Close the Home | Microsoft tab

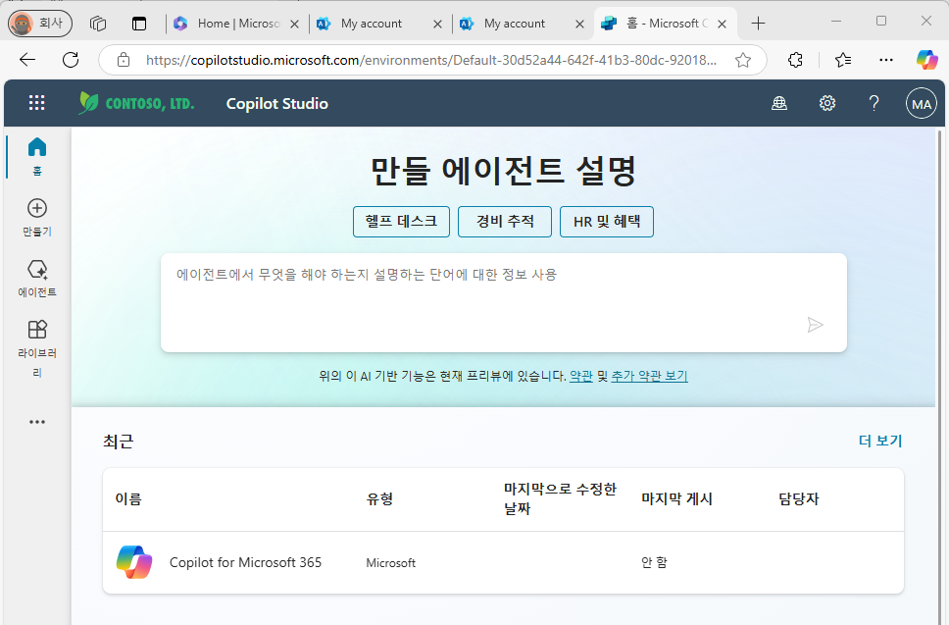coord(294,25)
